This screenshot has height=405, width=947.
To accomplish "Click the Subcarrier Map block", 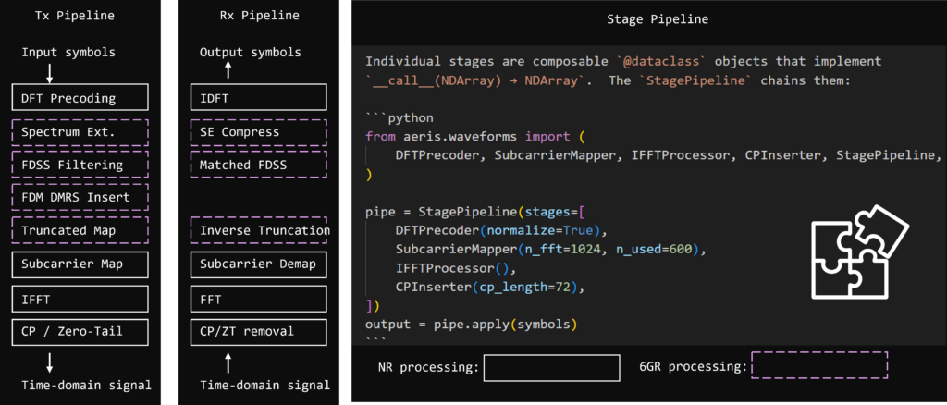I will coord(80,264).
